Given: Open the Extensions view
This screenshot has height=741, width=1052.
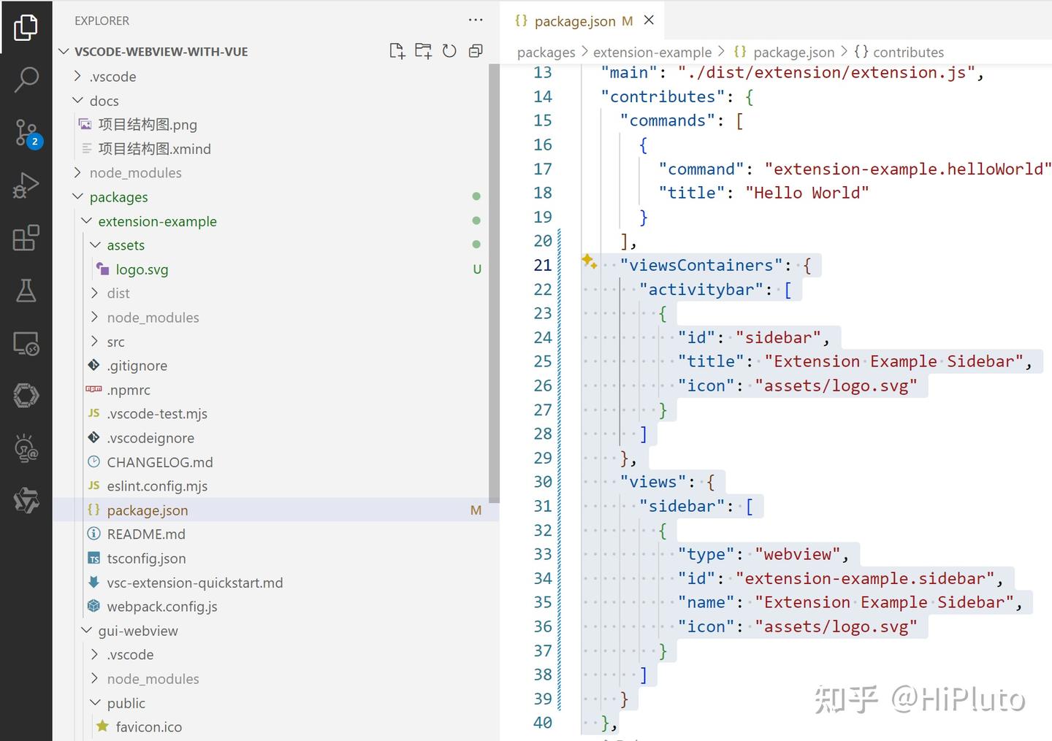Looking at the screenshot, I should [x=26, y=238].
